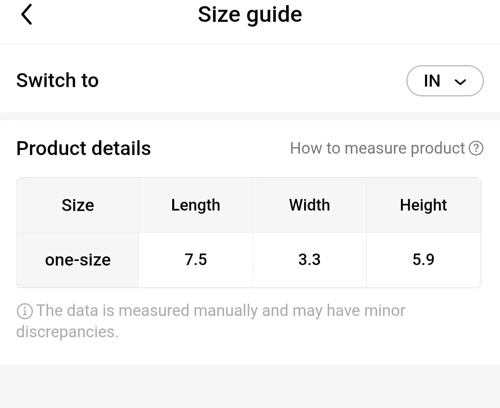500x408 pixels.
Task: Select the Length column header
Action: pyautogui.click(x=195, y=205)
